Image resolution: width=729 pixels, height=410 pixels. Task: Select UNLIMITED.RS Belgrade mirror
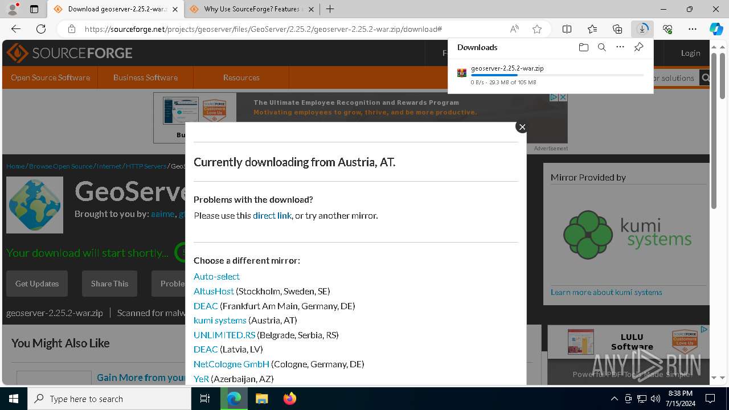(x=224, y=335)
